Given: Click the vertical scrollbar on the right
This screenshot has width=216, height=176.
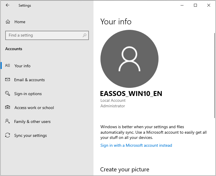Looking at the screenshot, I should pyautogui.click(x=214, y=75).
